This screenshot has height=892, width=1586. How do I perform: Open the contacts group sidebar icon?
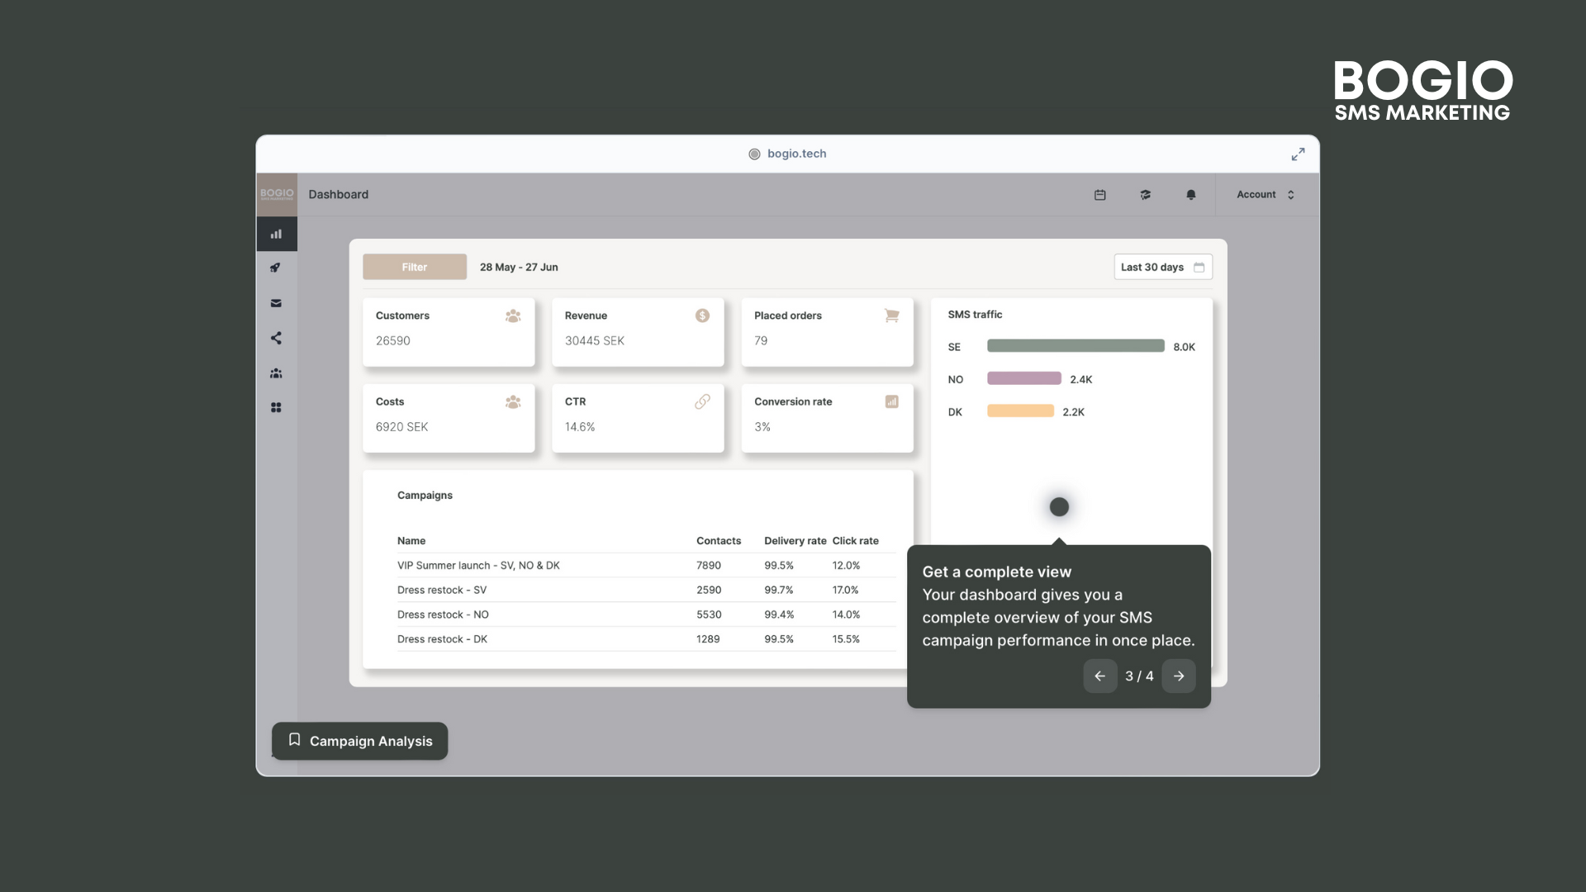click(x=276, y=373)
